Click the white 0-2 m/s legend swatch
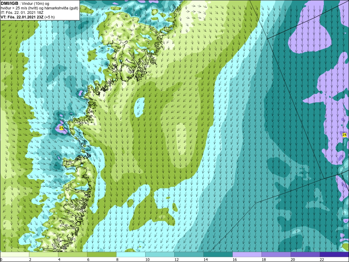 15,254
